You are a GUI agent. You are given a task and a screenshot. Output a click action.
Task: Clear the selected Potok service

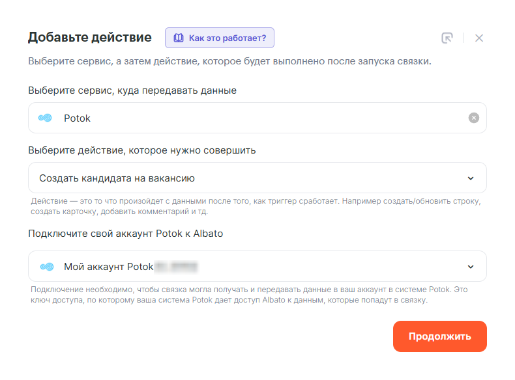pos(474,118)
